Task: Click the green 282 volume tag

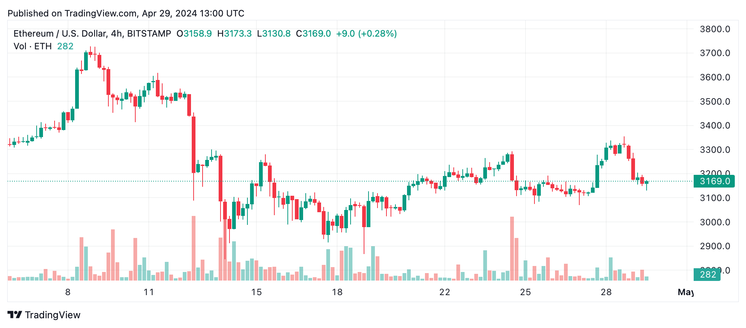Action: coord(708,275)
